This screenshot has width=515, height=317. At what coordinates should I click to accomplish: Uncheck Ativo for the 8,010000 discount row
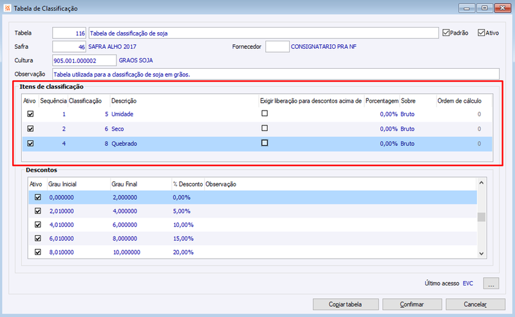tap(38, 252)
